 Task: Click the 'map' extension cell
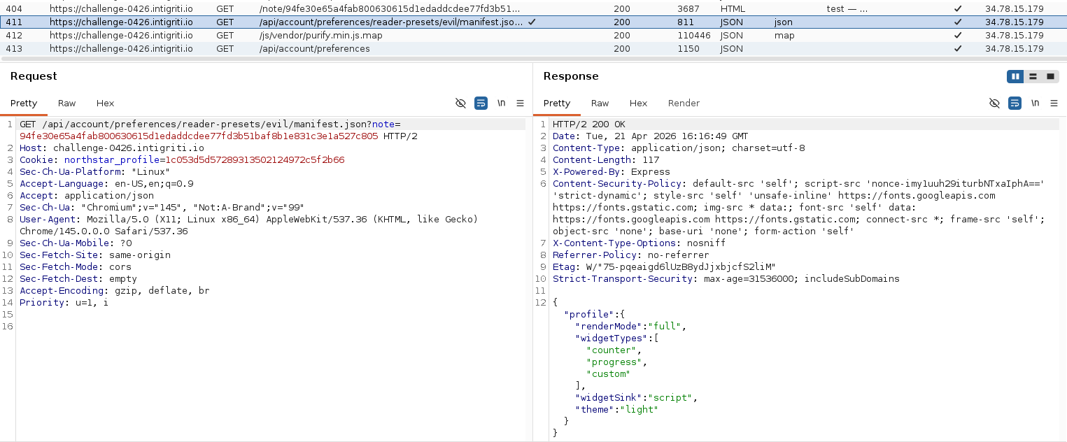(784, 35)
